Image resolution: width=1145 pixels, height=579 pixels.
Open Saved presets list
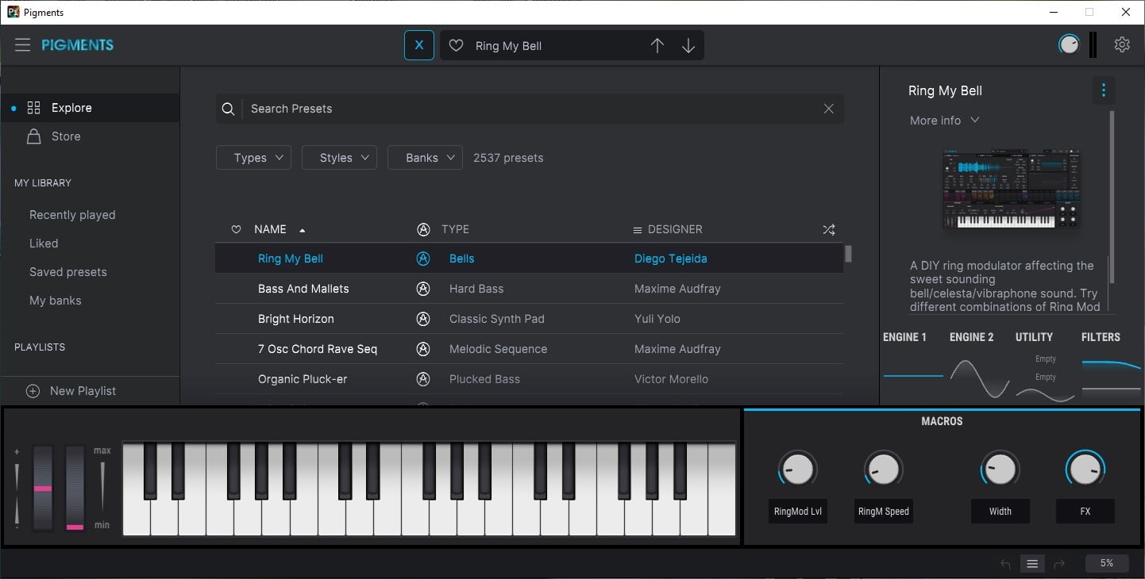point(68,272)
